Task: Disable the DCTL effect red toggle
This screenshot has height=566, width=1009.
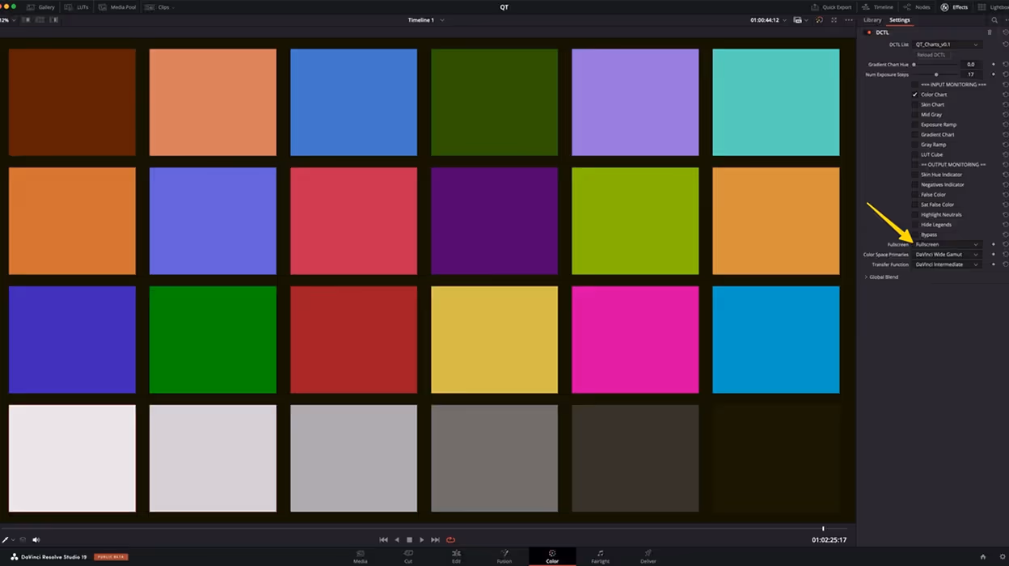Action: pyautogui.click(x=869, y=32)
